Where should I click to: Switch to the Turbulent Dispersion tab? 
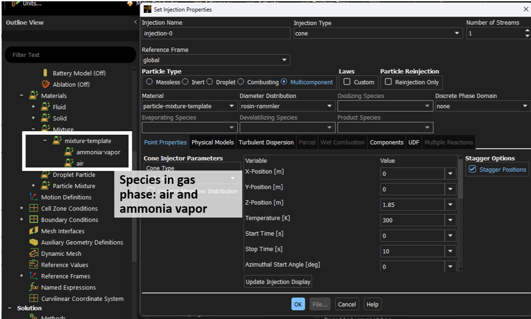(x=266, y=142)
